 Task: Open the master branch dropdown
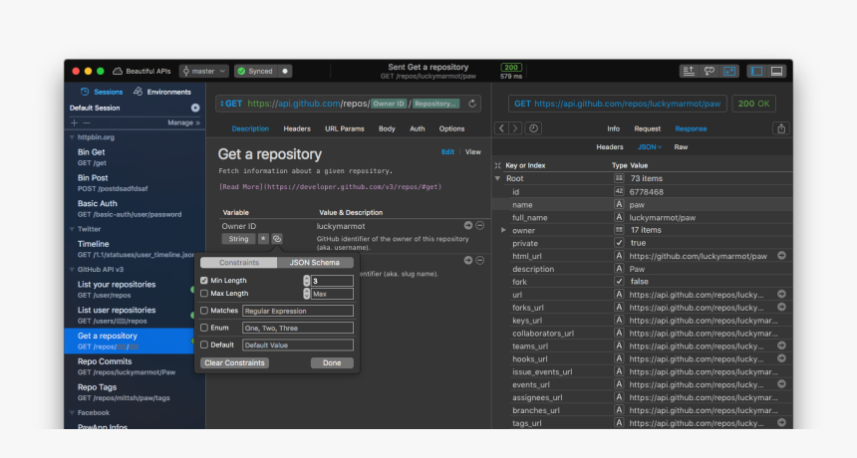[204, 71]
